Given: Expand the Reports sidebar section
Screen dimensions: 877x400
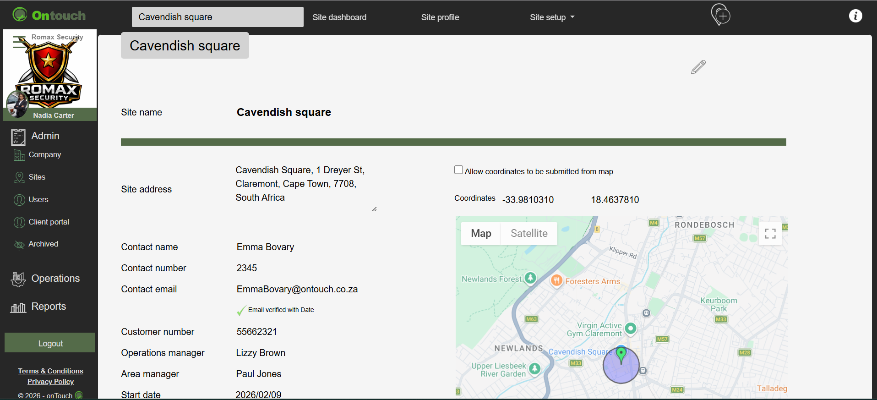Looking at the screenshot, I should pyautogui.click(x=49, y=307).
